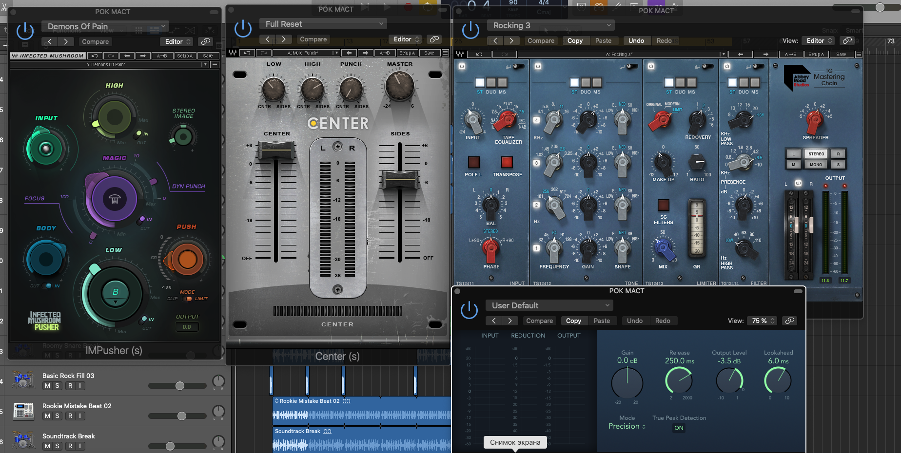The height and width of the screenshot is (453, 901).
Task: Click Save in the IMPusher Waves toolbar
Action: pyautogui.click(x=208, y=56)
